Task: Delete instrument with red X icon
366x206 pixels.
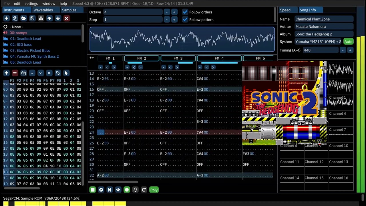Action: pos(66,18)
